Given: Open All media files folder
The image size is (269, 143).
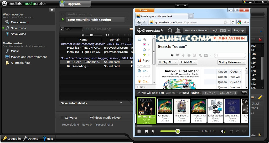Looking at the screenshot, I should 18,63.
